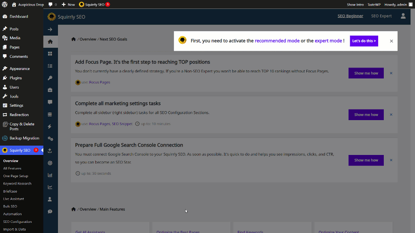Click the WordPress logo in the admin bar
The image size is (415, 233).
pyautogui.click(x=4, y=4)
